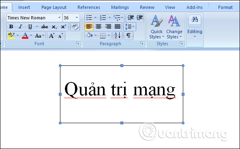
Task: Open underline style dropdown arrow
Action: (37, 27)
